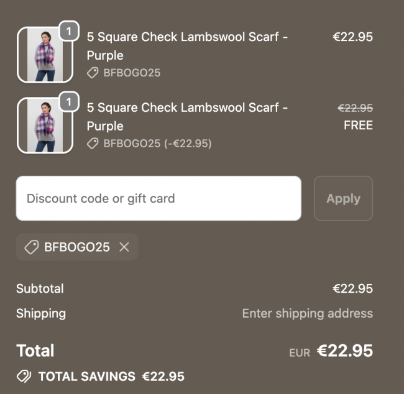The width and height of the screenshot is (404, 394).
Task: Click the quantity badge on the first scarf
Action: [x=68, y=30]
